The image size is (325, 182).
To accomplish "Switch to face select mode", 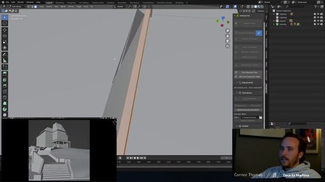I will (x=36, y=7).
